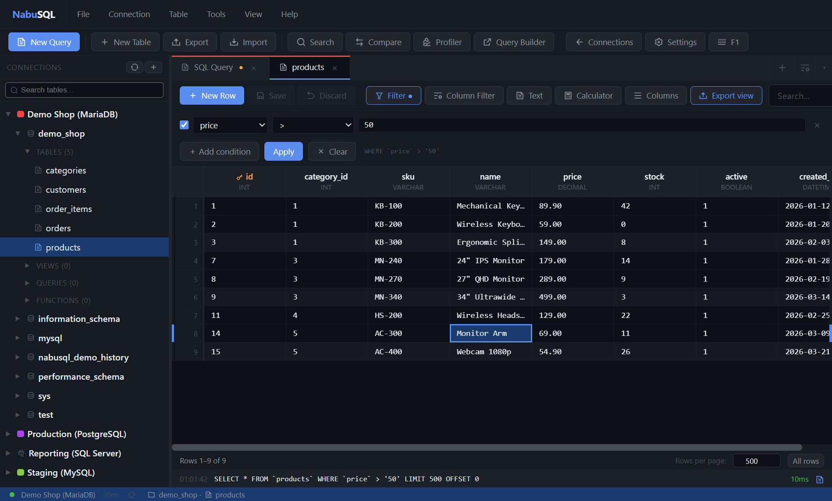Open the Query Builder
832x501 pixels.
pos(514,42)
